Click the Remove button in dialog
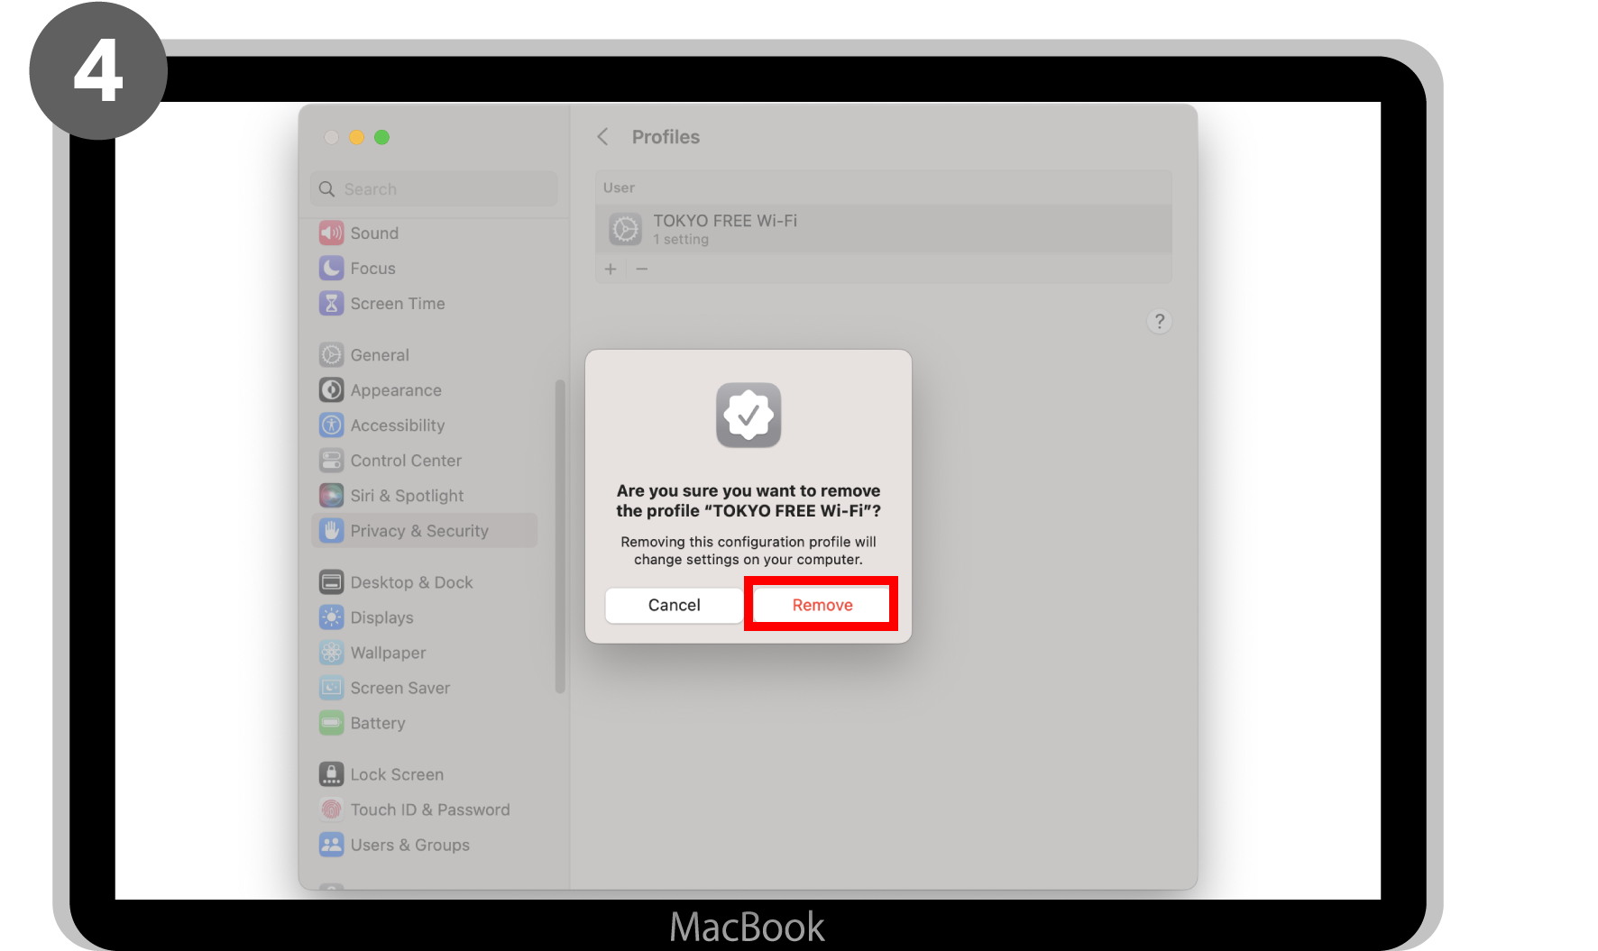This screenshot has height=951, width=1598. pos(821,605)
